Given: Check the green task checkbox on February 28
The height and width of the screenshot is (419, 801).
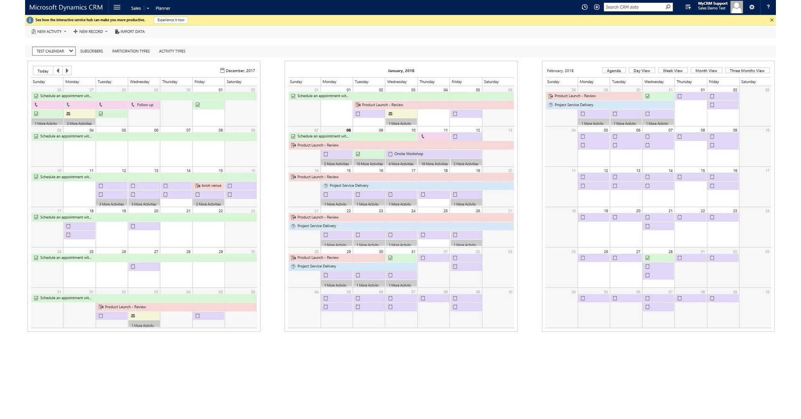Looking at the screenshot, I should pyautogui.click(x=648, y=258).
